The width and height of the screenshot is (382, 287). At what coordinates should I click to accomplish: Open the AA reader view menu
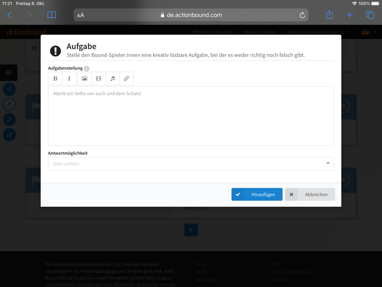point(81,15)
